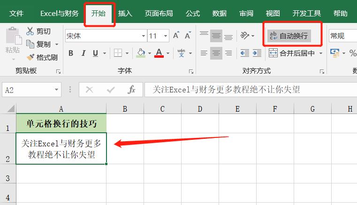This screenshot has width=357, height=205.
Task: Click the Cut (剪切) scissors button
Action: (38, 31)
